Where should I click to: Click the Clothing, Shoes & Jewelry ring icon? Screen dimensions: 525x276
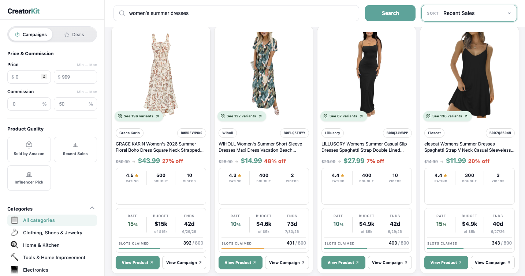(14, 232)
